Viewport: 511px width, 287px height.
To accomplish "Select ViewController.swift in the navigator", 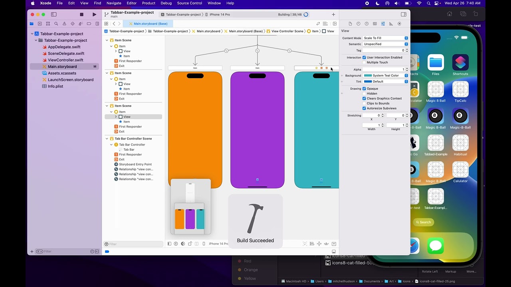I will [x=65, y=60].
